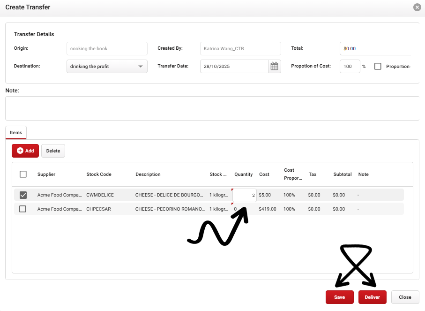Close dialog using top-right X icon
This screenshot has height=311, width=425.
click(417, 8)
